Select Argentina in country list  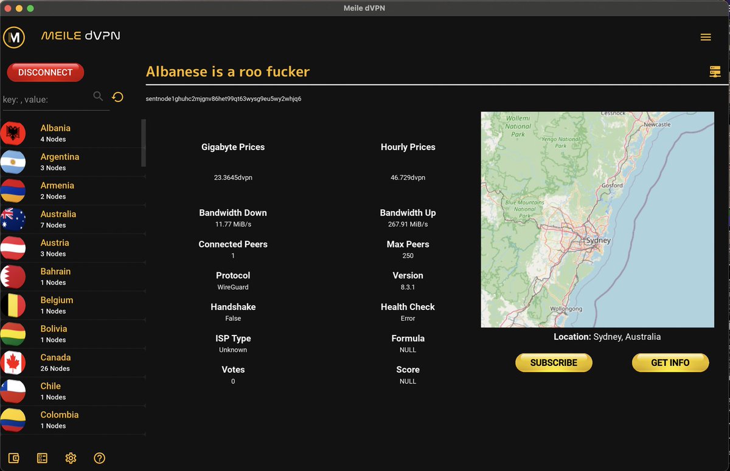coord(60,157)
